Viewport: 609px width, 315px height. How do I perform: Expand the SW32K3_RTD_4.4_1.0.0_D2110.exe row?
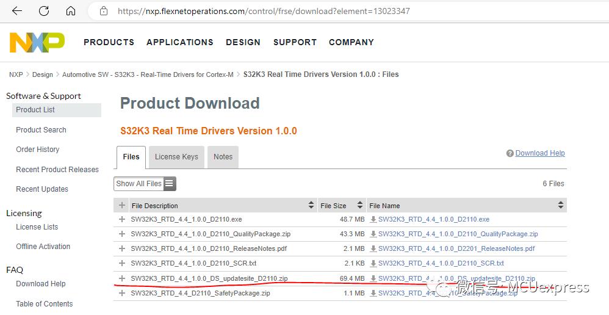(122, 219)
